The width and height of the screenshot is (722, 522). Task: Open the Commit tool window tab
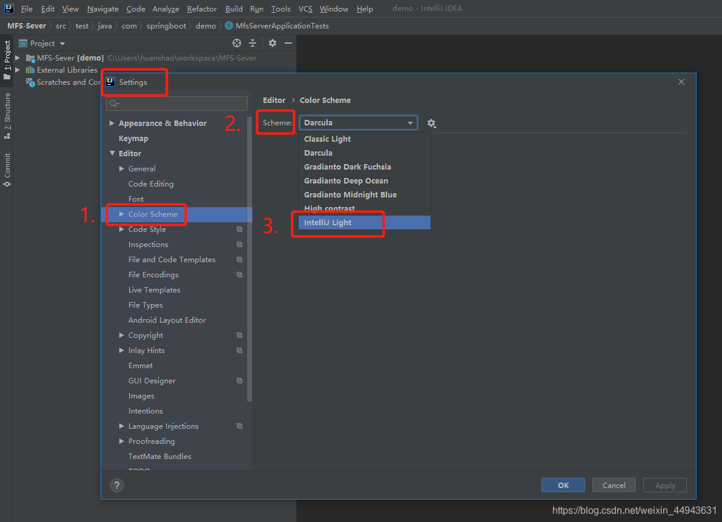click(7, 170)
